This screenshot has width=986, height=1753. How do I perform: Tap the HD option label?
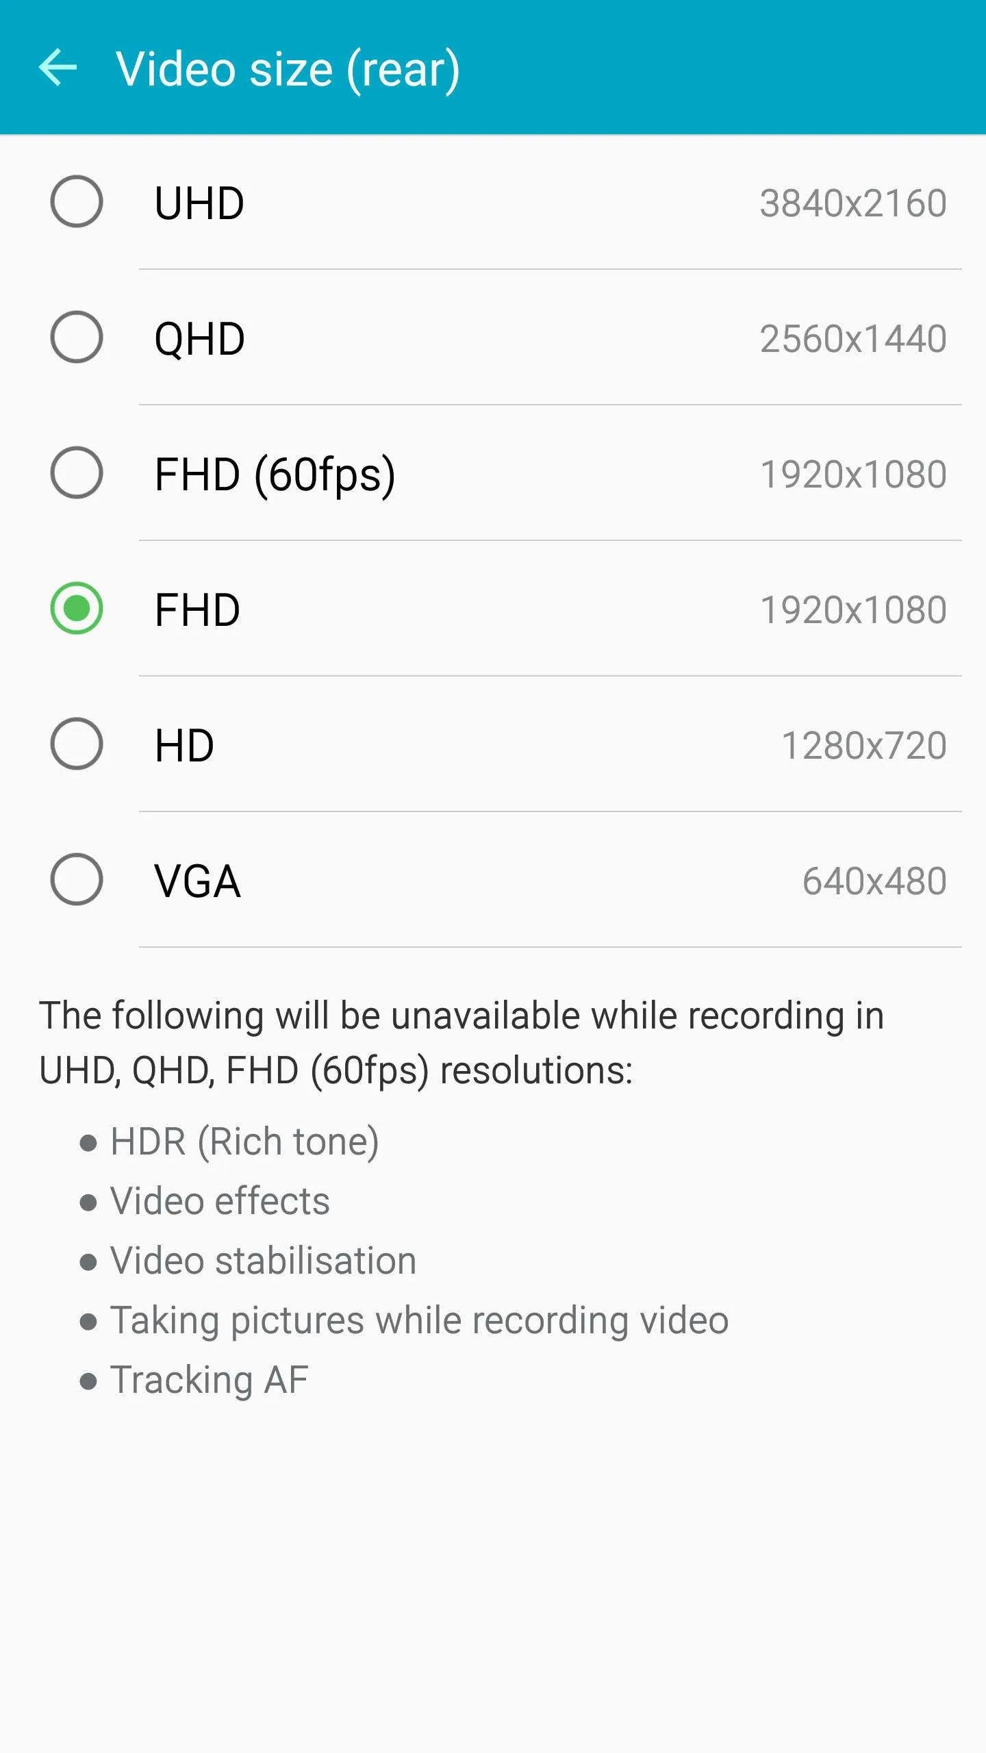click(x=184, y=746)
